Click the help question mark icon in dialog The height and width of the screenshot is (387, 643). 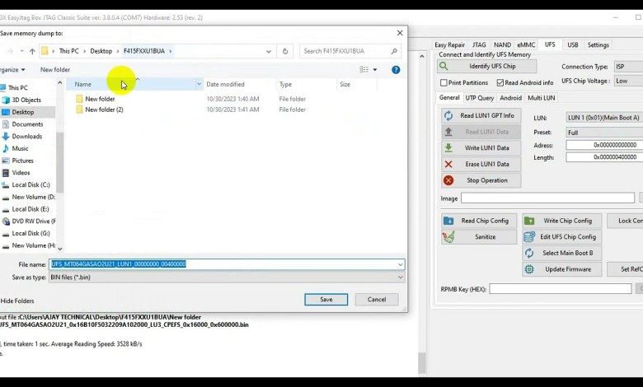(x=396, y=70)
